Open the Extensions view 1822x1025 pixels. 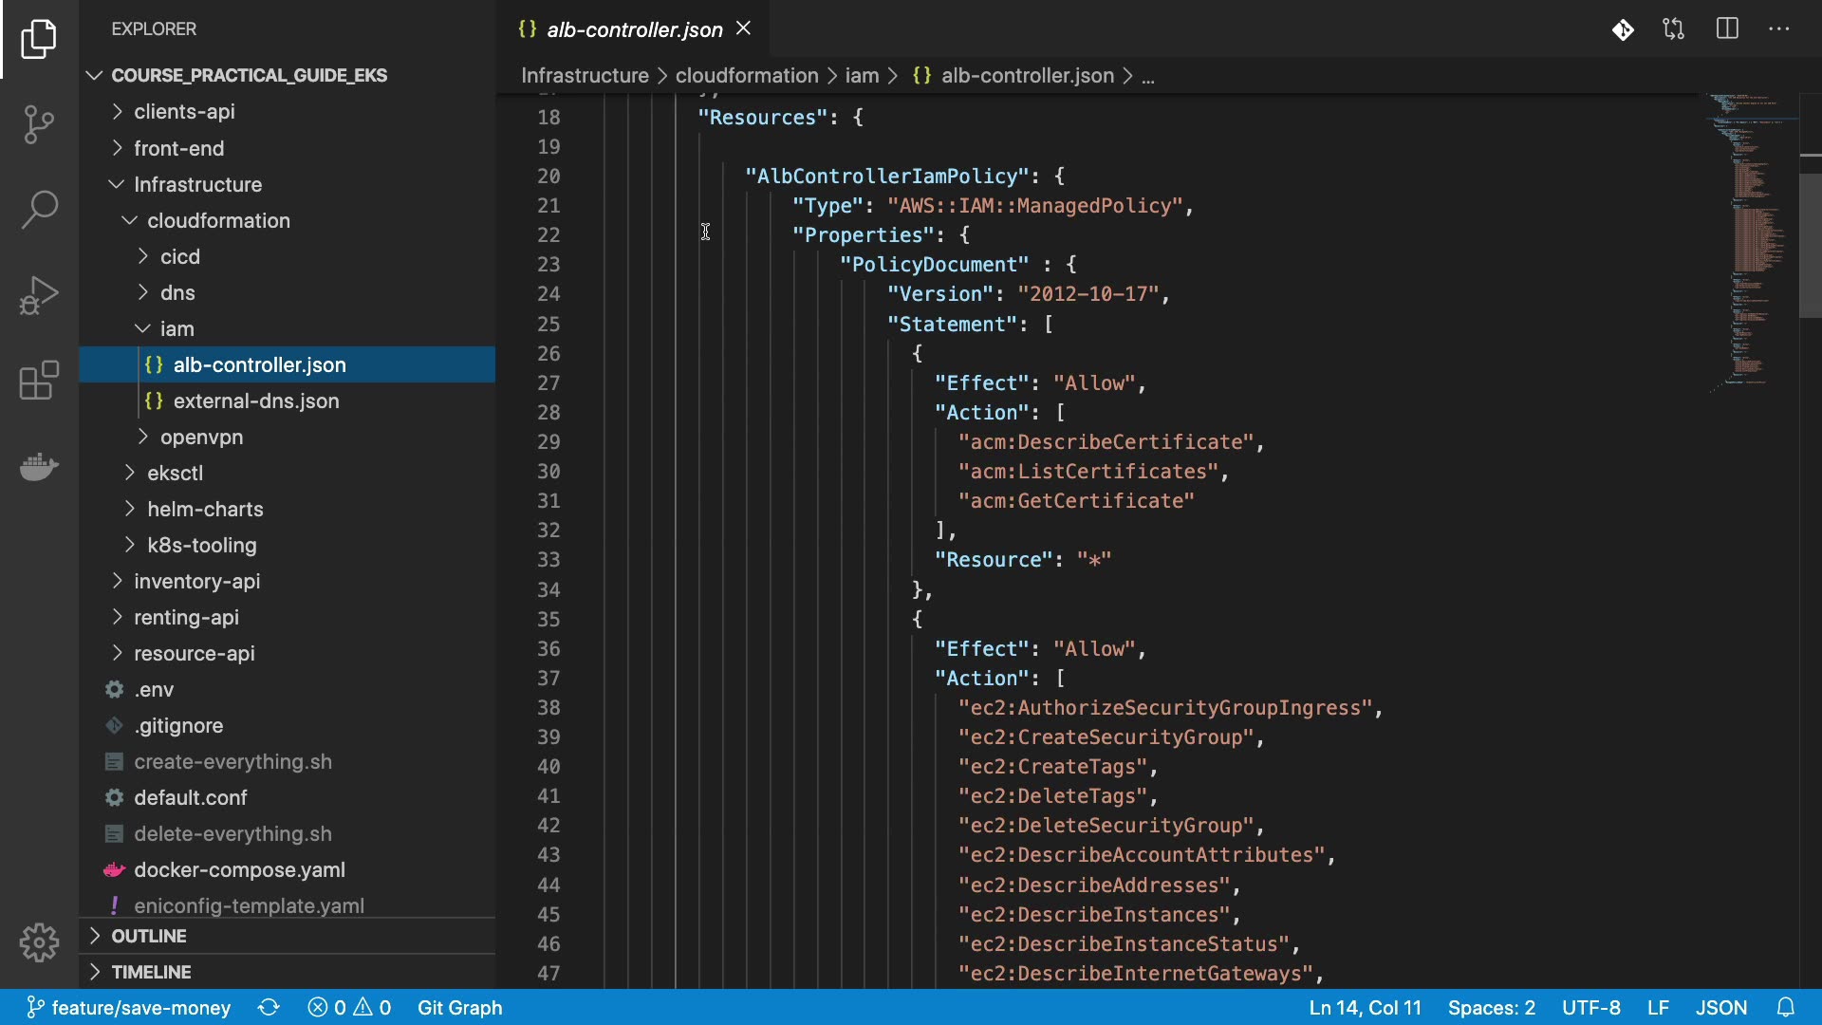[x=39, y=381]
